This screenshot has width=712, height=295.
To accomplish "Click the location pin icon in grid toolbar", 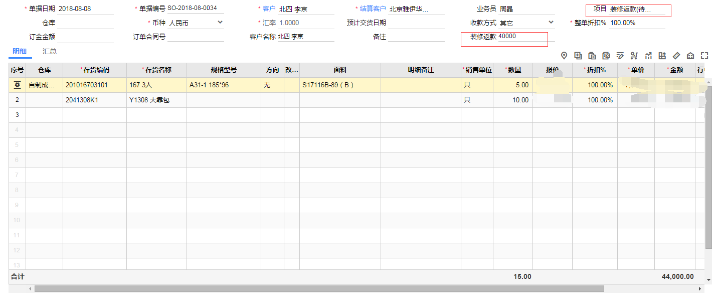I will click(x=564, y=56).
